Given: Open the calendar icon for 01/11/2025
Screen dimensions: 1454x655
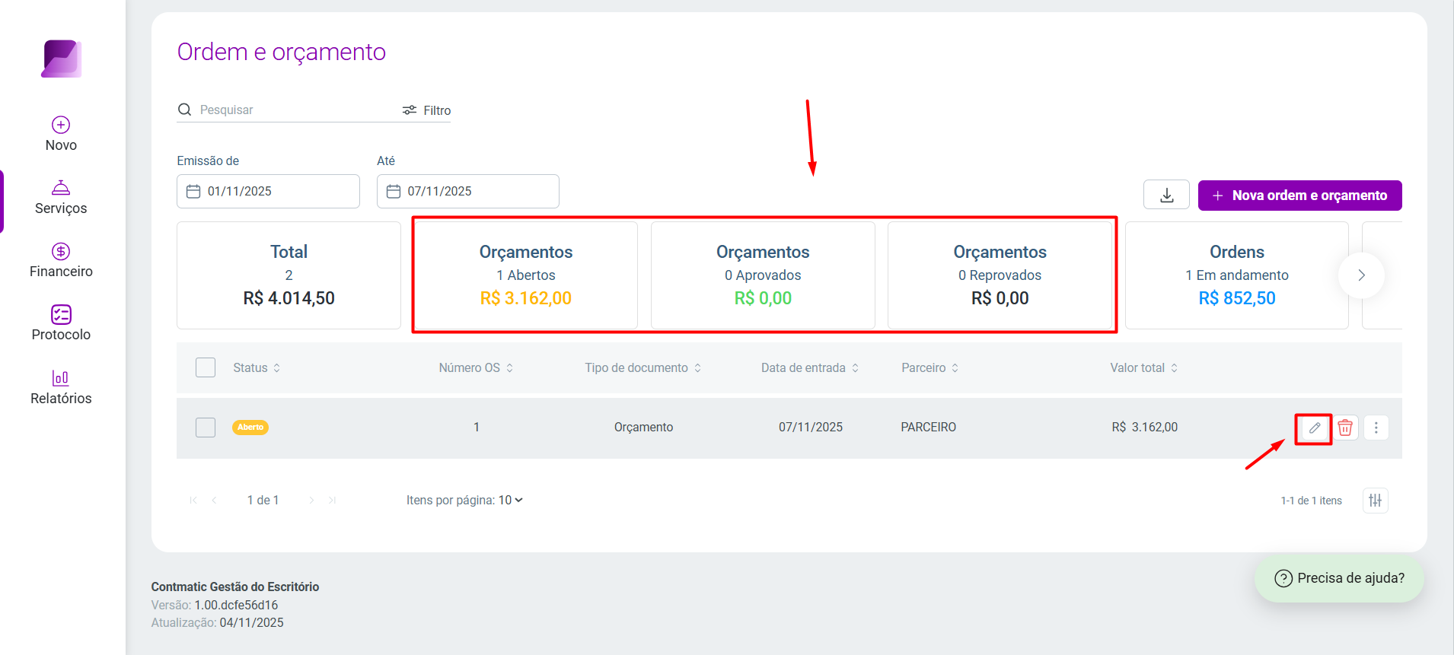Looking at the screenshot, I should point(193,191).
